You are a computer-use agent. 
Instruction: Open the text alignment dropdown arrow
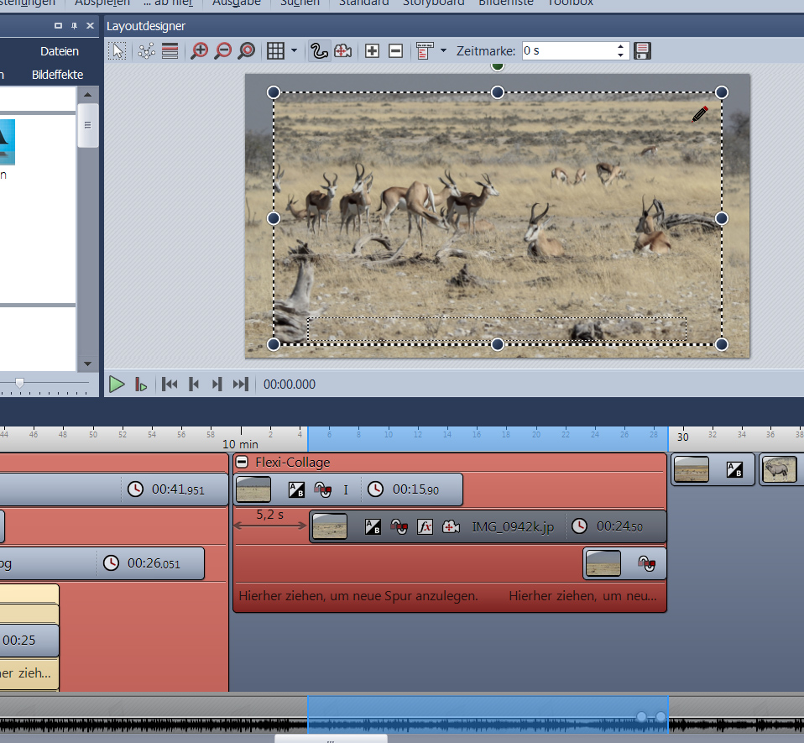pos(443,51)
